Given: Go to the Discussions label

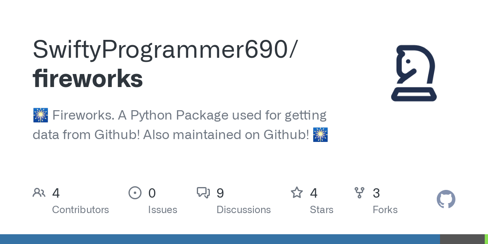Looking at the screenshot, I should 244,210.
